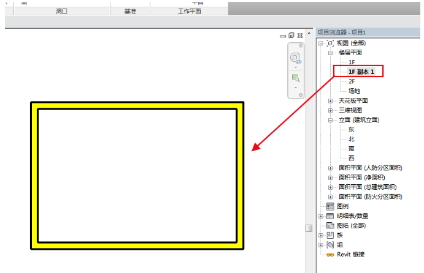Collapse the 立面 (建筑立面) node
The image size is (424, 273).
pos(330,120)
